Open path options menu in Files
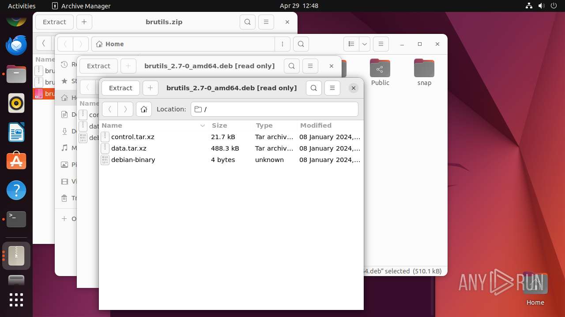Image resolution: width=565 pixels, height=317 pixels. (x=282, y=44)
